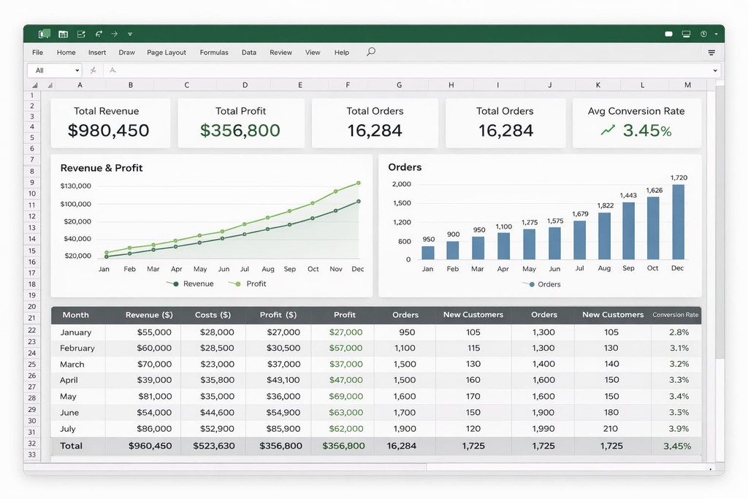Open search with the magnifying glass icon
This screenshot has height=499, width=748.
(x=371, y=52)
